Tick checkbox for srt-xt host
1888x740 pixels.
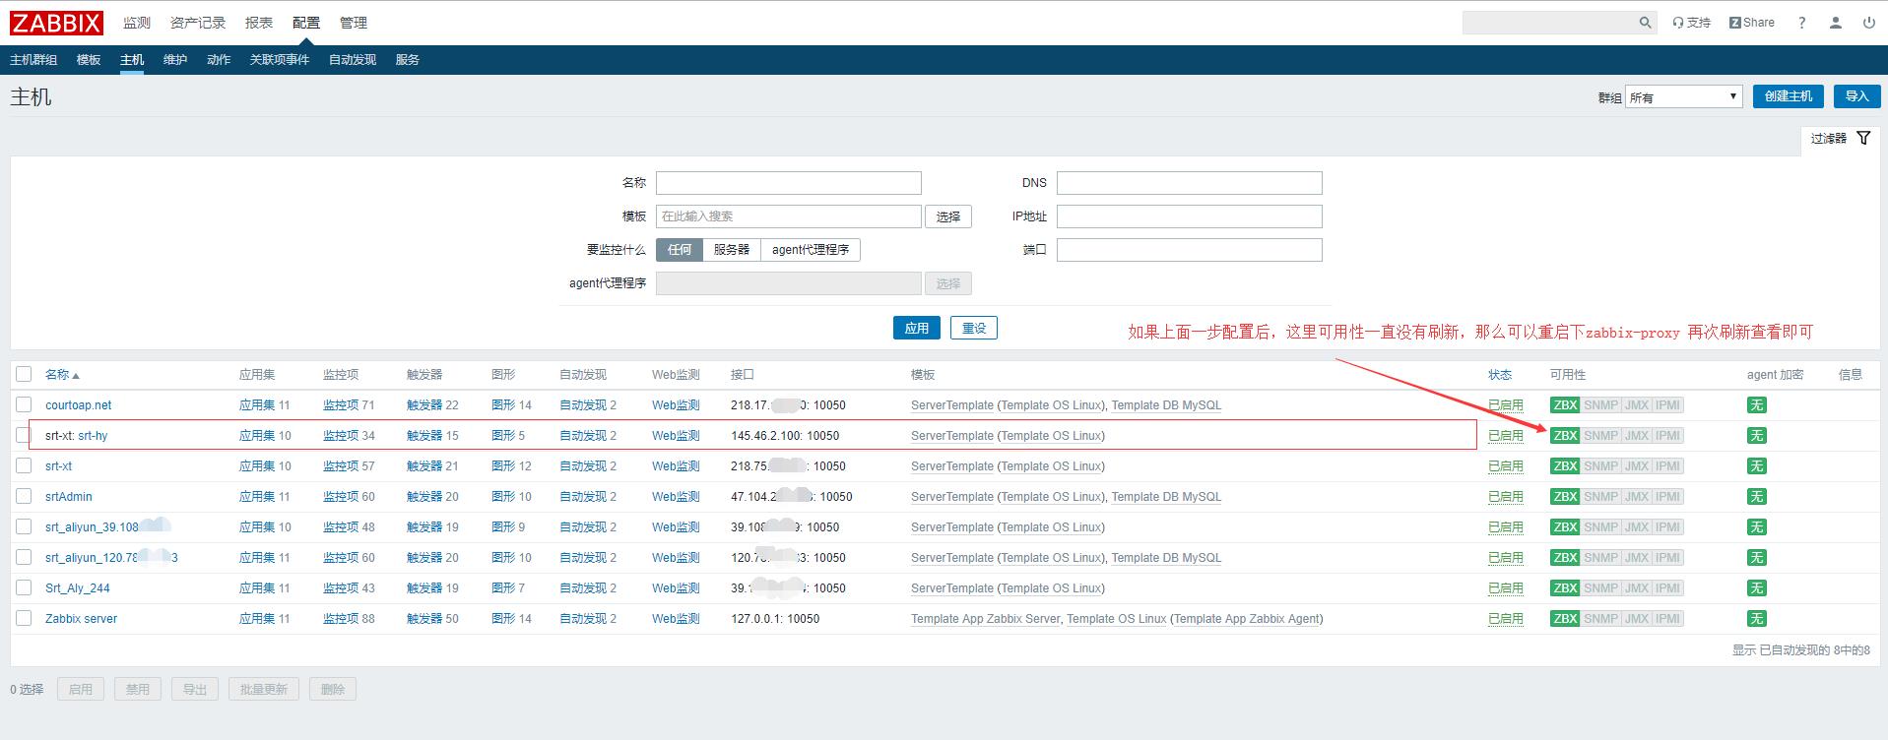(24, 465)
